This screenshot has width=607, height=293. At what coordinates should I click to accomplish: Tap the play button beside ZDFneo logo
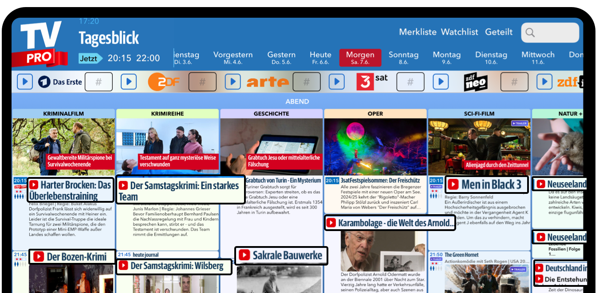(x=441, y=81)
